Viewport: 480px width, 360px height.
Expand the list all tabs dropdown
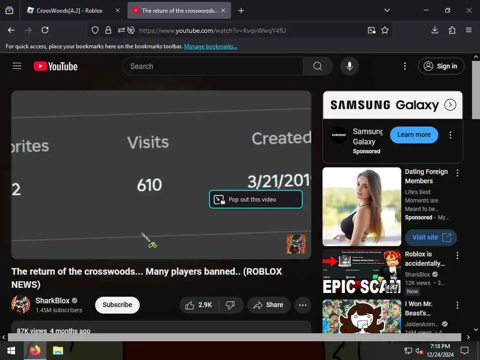click(387, 10)
